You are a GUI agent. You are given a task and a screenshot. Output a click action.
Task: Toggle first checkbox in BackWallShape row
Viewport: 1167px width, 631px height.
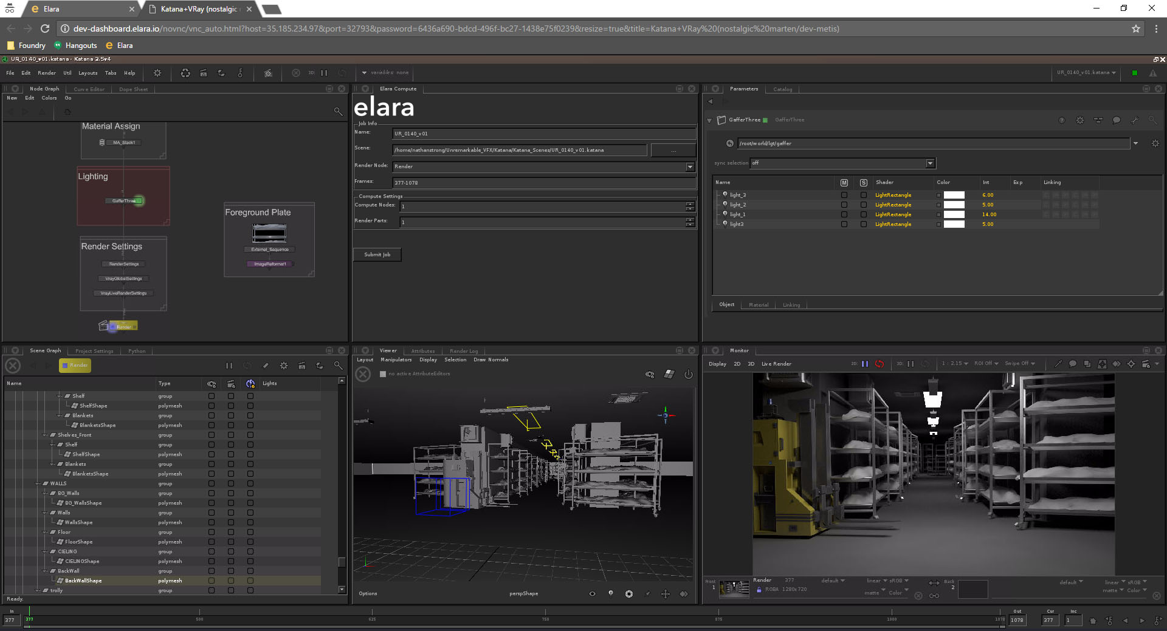212,581
